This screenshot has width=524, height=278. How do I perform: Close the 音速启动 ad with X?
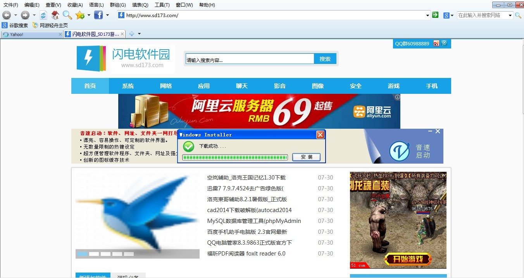click(x=438, y=131)
